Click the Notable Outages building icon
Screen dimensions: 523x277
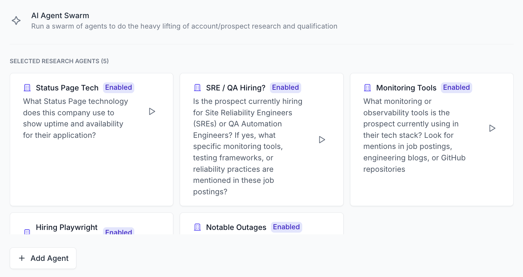tap(198, 227)
